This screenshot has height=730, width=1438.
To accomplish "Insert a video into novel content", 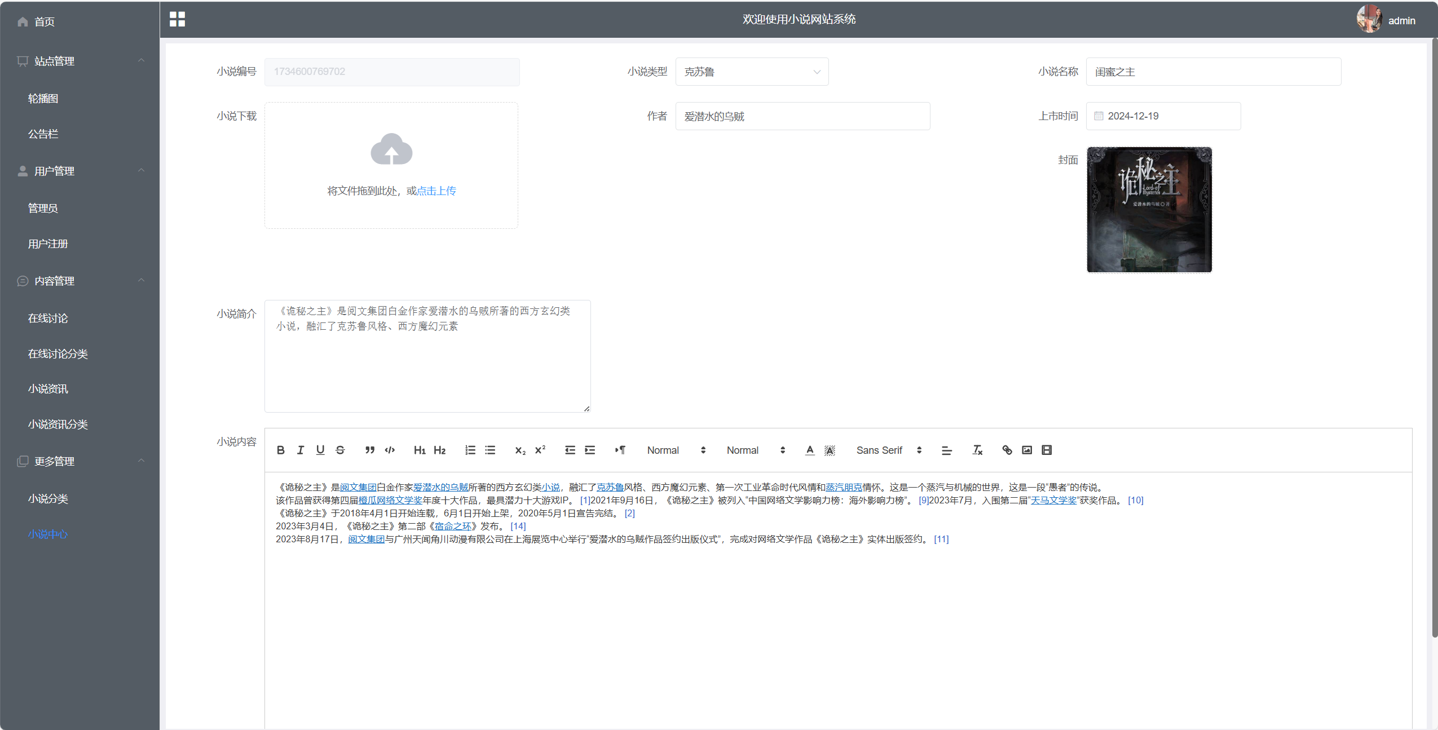I will click(x=1047, y=450).
